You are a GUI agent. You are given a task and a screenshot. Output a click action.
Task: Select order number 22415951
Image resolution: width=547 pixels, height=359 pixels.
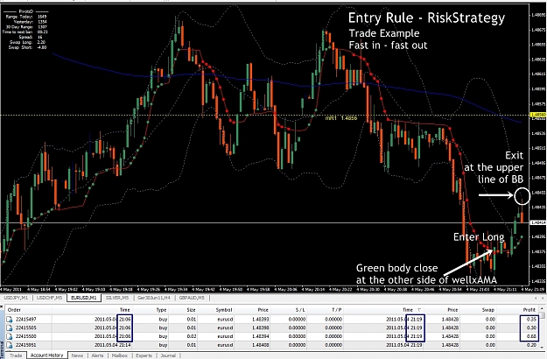[25, 345]
